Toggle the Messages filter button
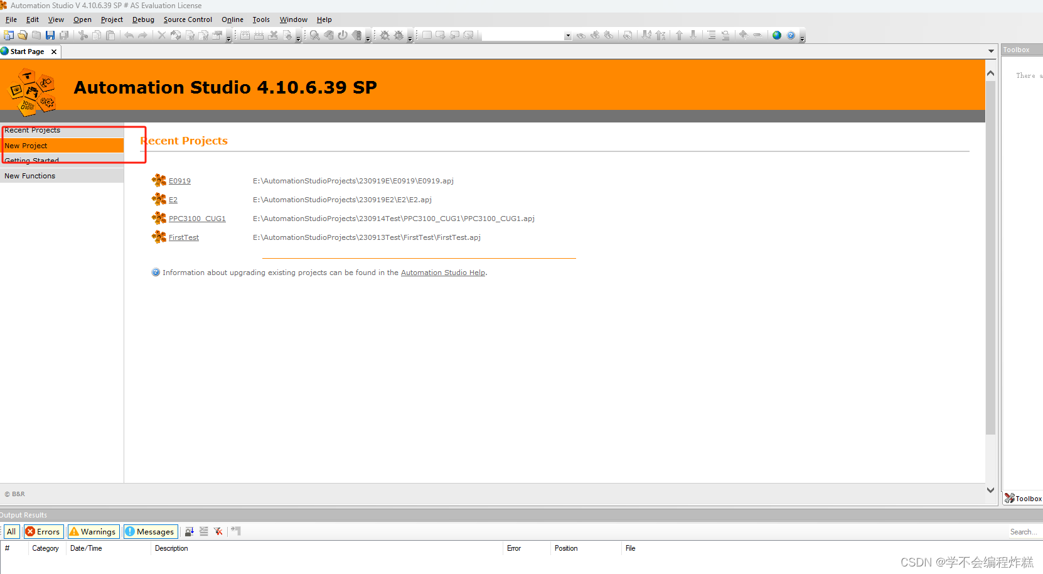The height and width of the screenshot is (574, 1043). [x=151, y=531]
